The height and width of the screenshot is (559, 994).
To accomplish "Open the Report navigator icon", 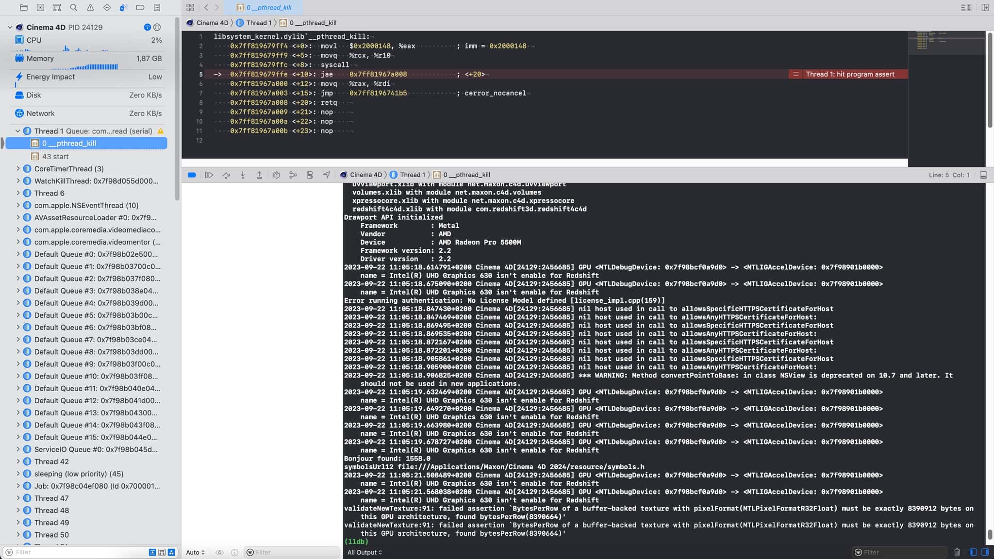I will 157,7.
